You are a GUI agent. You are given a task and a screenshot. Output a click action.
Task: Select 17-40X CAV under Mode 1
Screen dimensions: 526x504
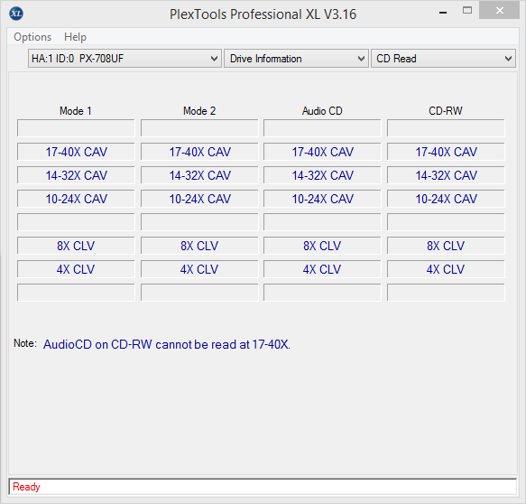point(76,152)
